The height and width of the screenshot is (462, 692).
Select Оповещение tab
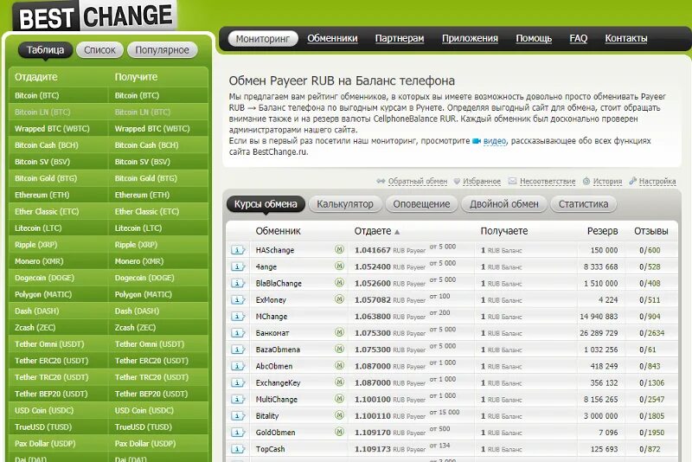[x=421, y=204]
